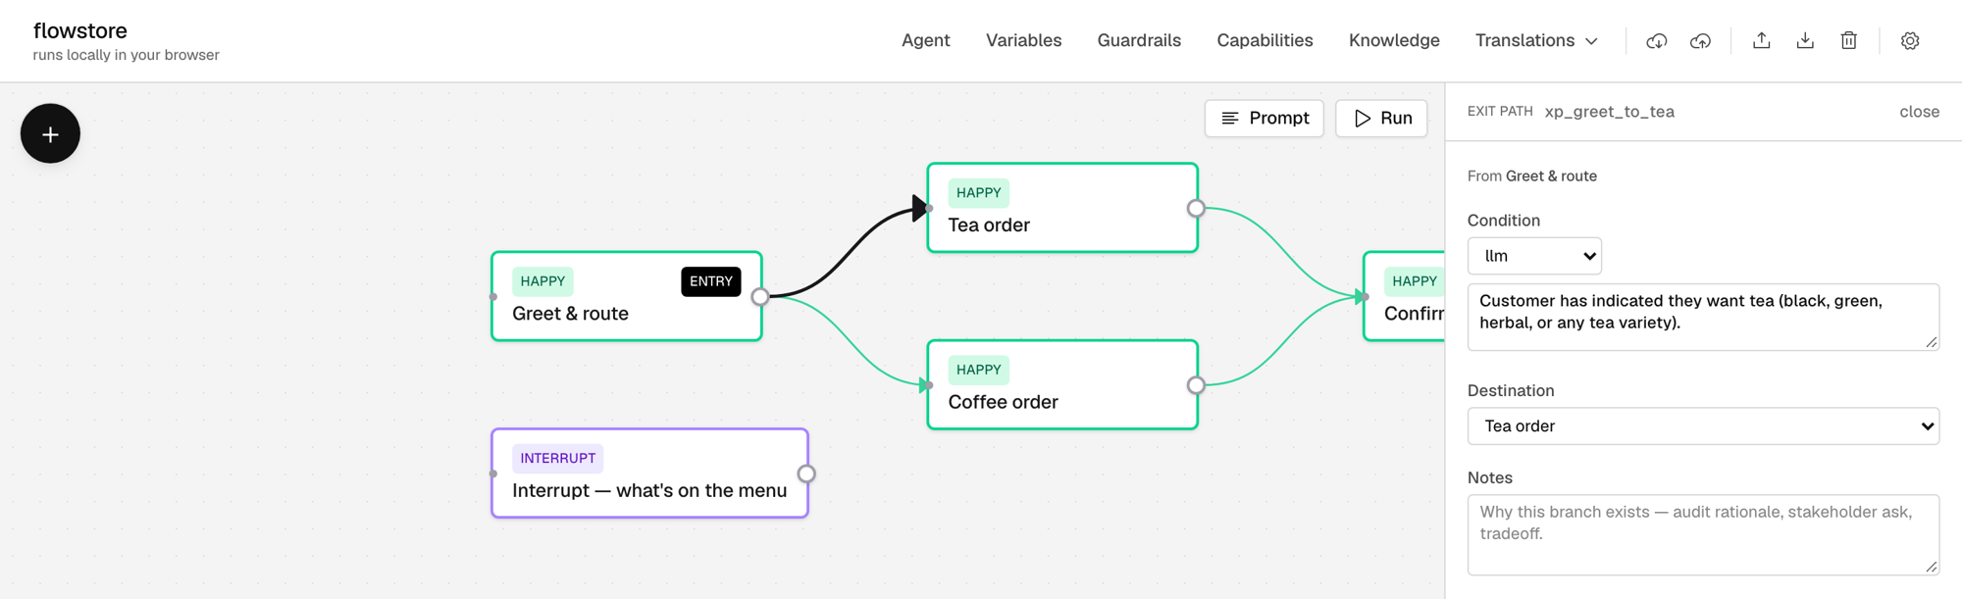Click the ENTRY badge on Greet & route
This screenshot has width=1962, height=599.
711,281
